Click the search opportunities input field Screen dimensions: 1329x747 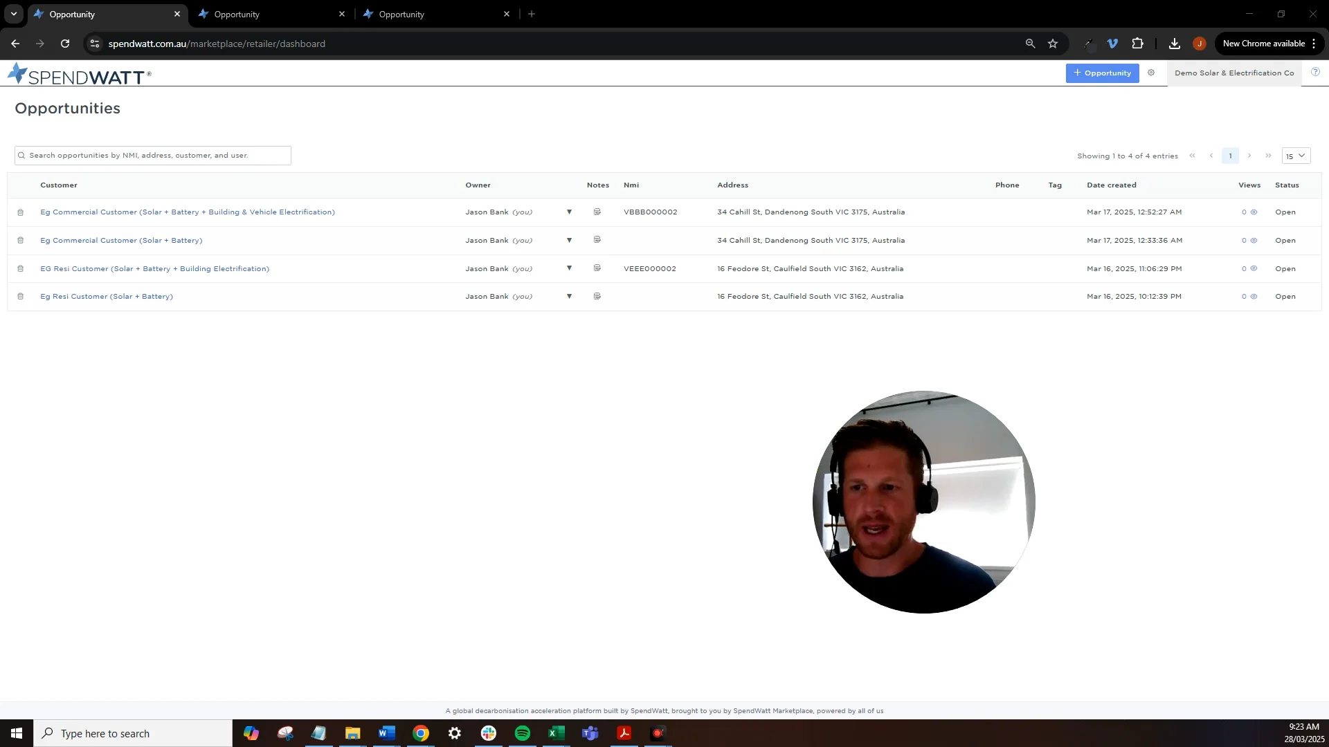(152, 156)
